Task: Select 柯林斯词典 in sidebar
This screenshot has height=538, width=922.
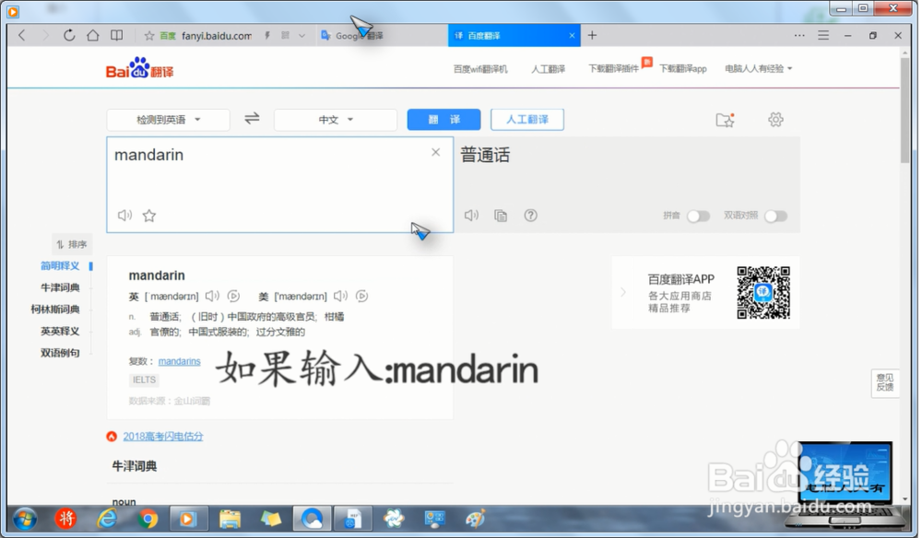Action: [x=55, y=309]
